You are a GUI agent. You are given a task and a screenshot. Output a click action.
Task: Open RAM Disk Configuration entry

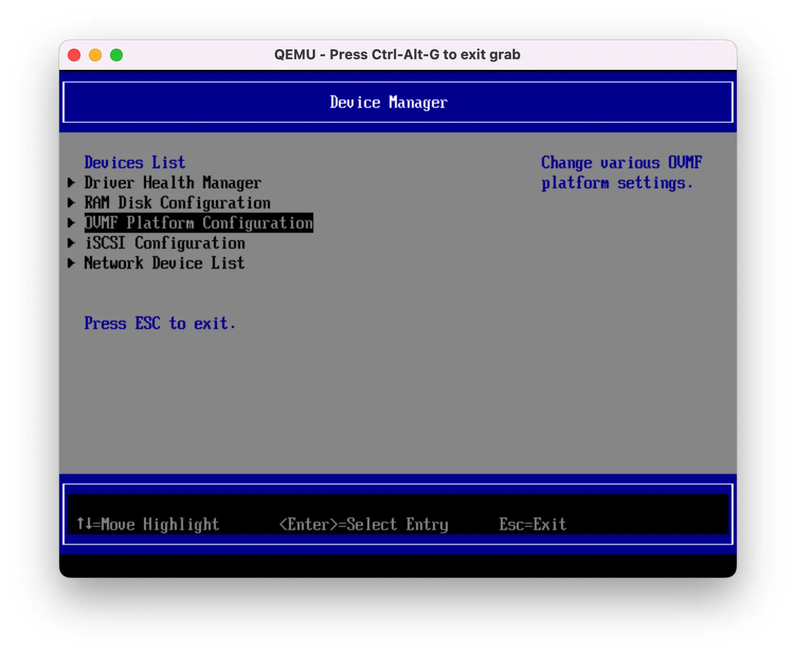click(177, 203)
